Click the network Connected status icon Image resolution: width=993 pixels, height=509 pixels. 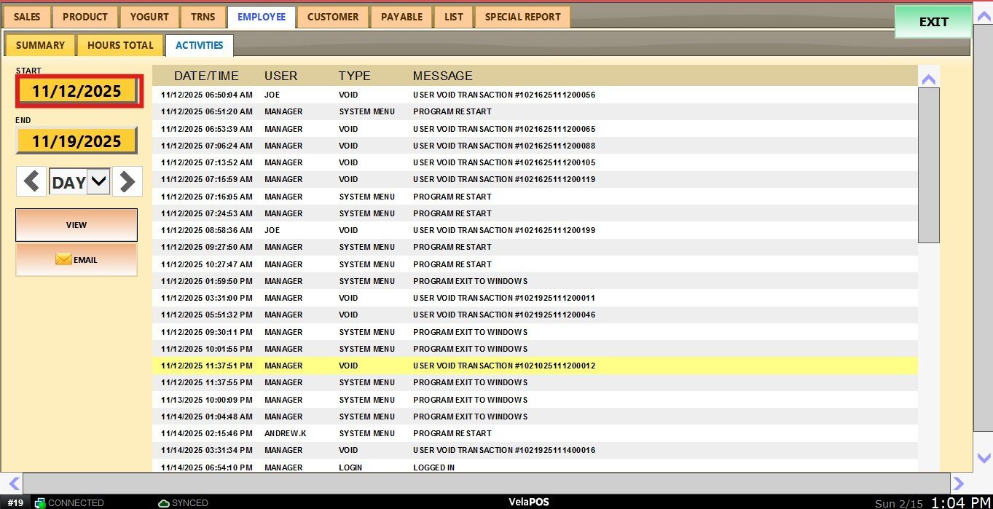point(41,502)
